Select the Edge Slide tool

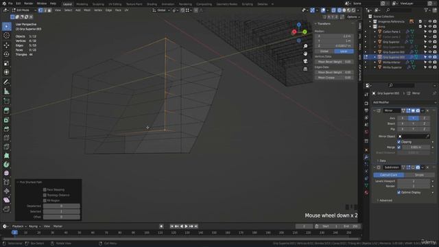[x=6, y=183]
